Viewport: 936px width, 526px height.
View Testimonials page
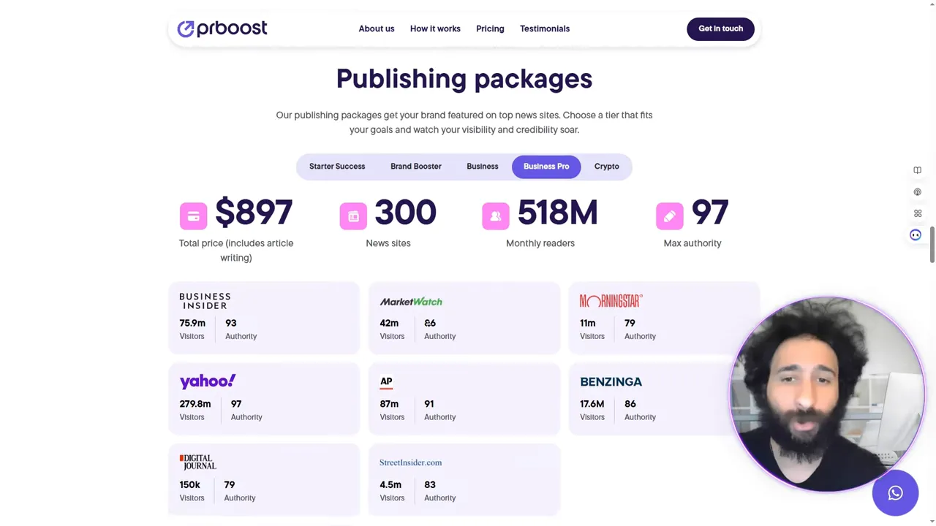pos(545,28)
